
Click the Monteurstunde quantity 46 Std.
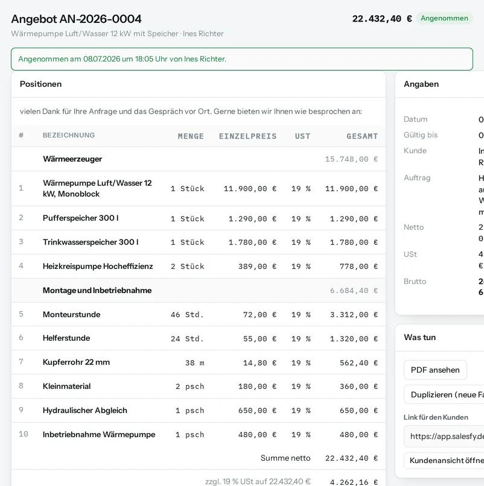point(187,315)
